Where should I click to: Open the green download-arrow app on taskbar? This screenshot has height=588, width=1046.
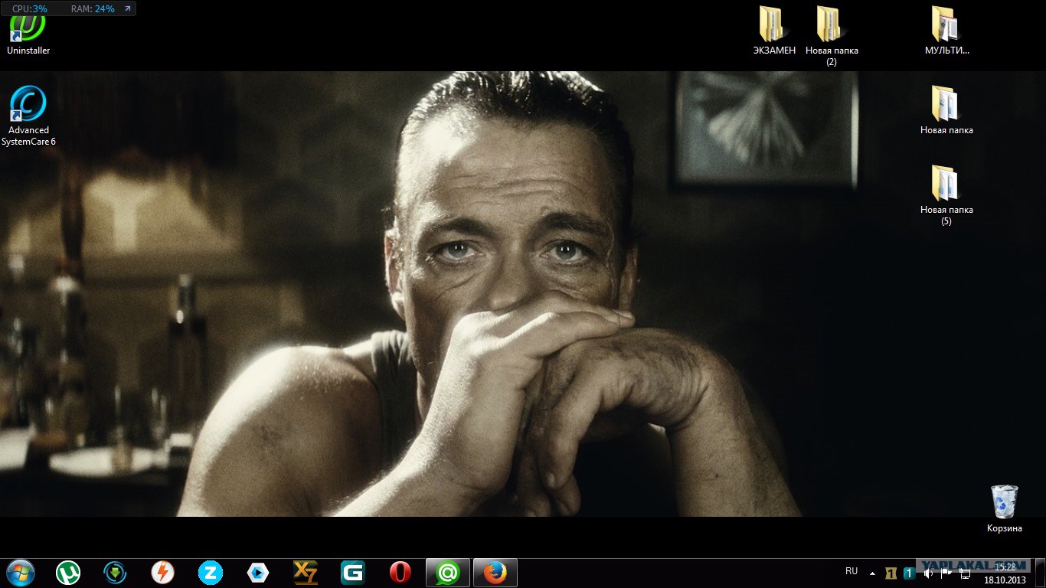coord(116,572)
